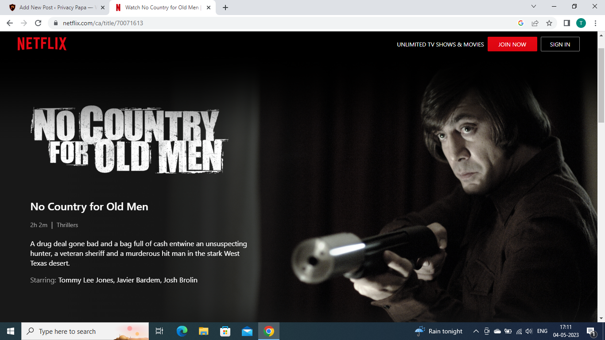
Task: View site information via the lock icon
Action: [56, 23]
